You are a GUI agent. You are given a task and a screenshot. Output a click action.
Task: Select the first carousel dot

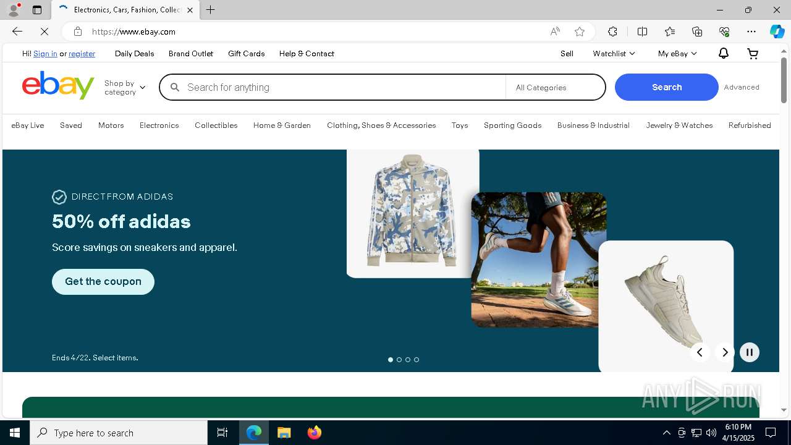coord(391,360)
